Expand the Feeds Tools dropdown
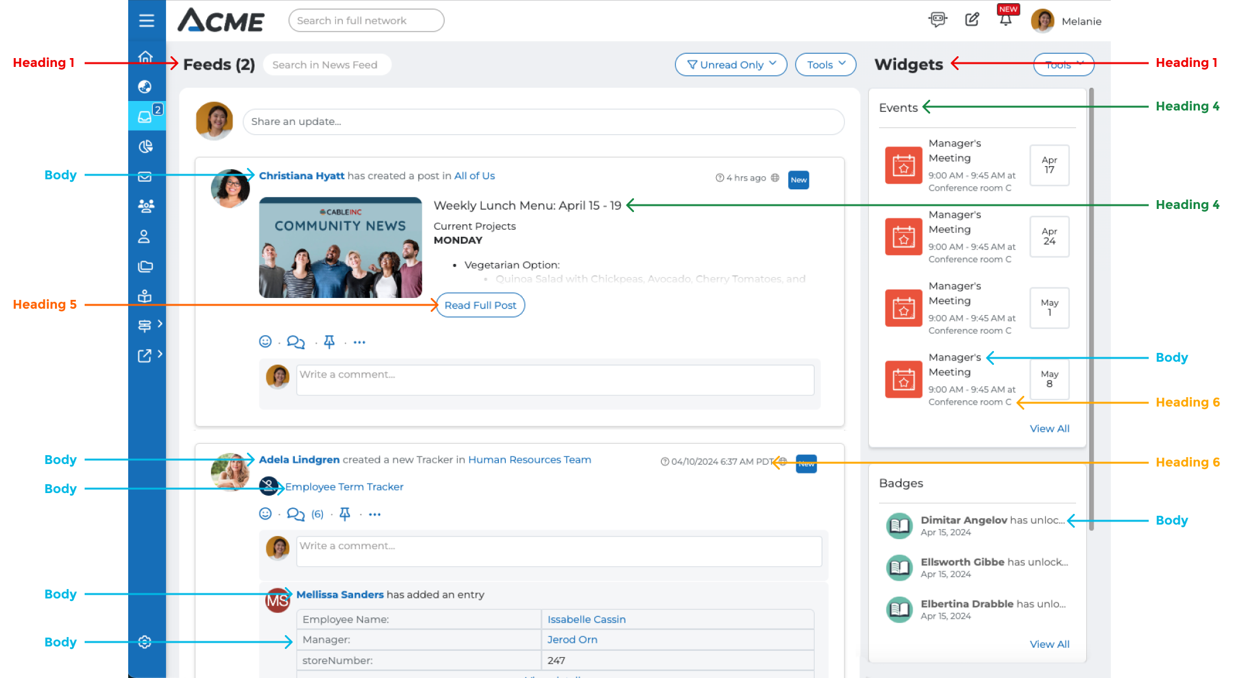The image size is (1239, 678). tap(825, 64)
